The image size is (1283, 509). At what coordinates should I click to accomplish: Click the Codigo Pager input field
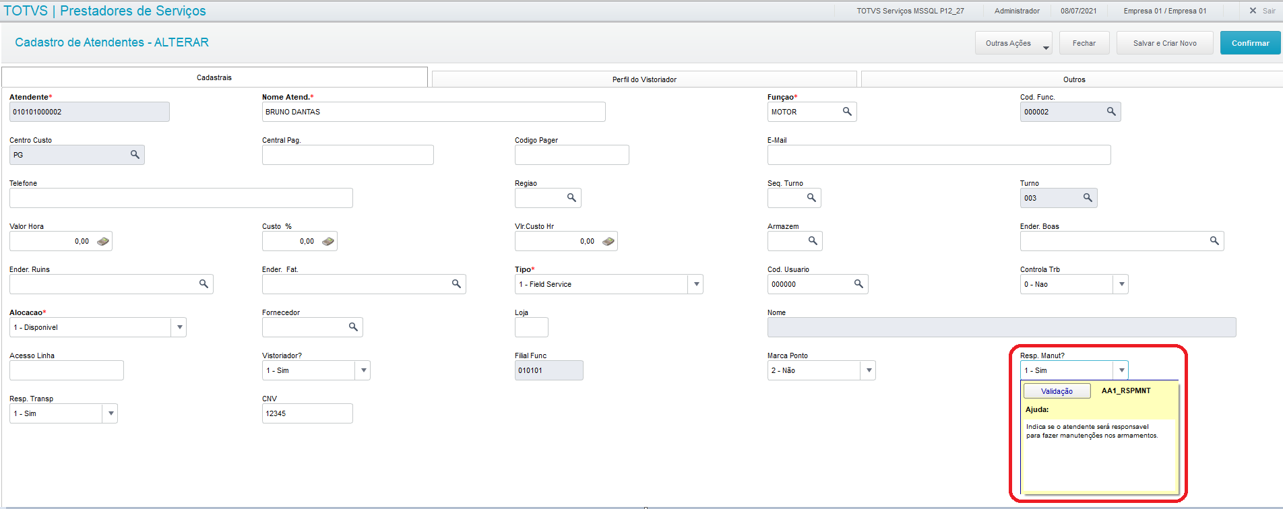point(572,155)
